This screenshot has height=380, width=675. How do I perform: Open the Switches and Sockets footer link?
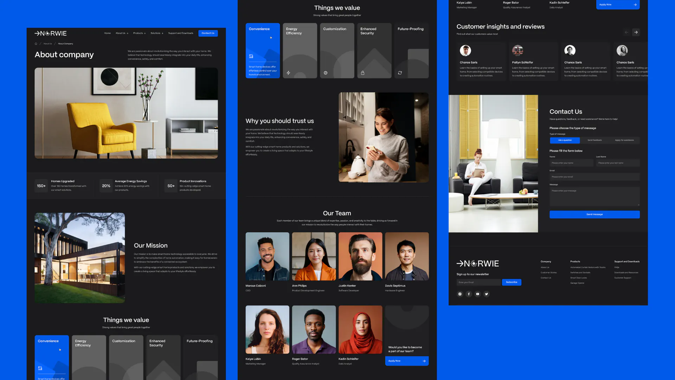(580, 273)
